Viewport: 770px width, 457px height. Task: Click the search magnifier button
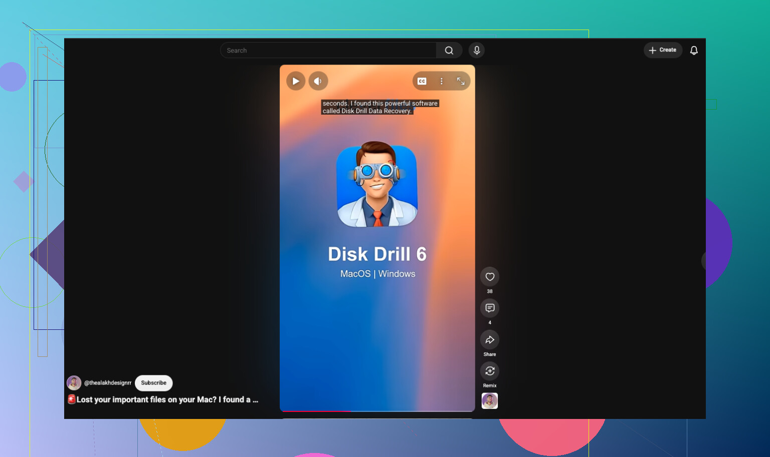(x=449, y=50)
